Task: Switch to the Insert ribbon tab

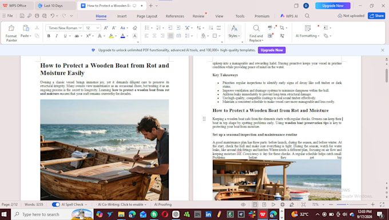Action: (122, 16)
